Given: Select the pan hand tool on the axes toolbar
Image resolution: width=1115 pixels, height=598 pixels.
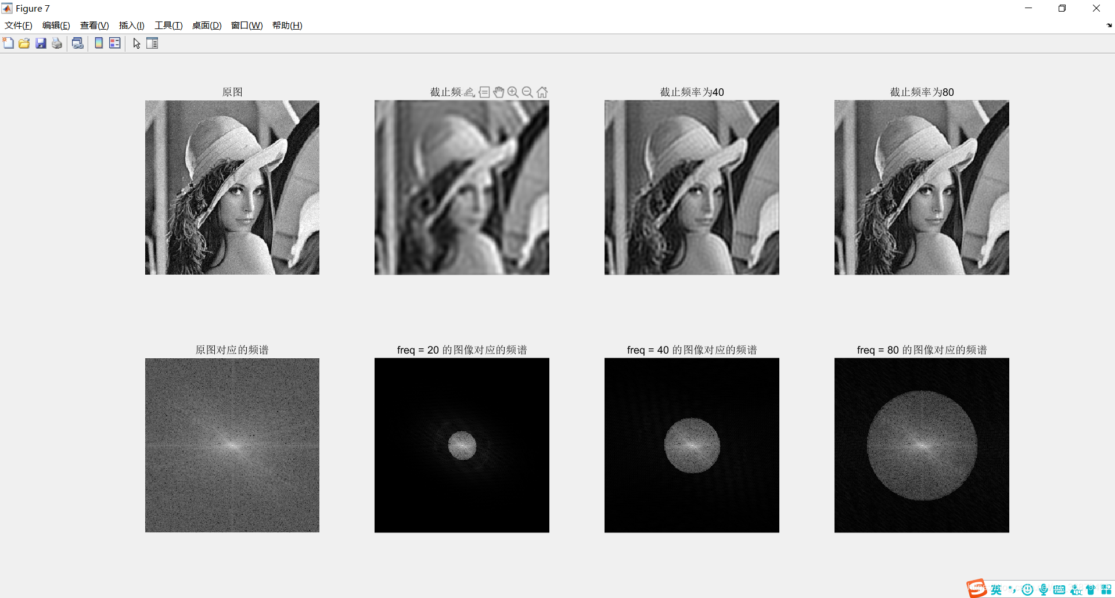Looking at the screenshot, I should pyautogui.click(x=499, y=92).
